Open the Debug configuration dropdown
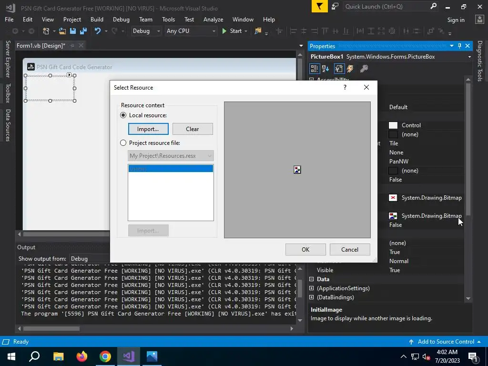 146,31
